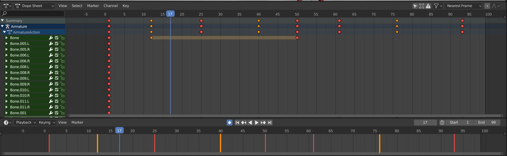Viewport: 507px width, 156px height.
Task: Lock the Bone.011.R channel padlock
Action: tap(62, 107)
